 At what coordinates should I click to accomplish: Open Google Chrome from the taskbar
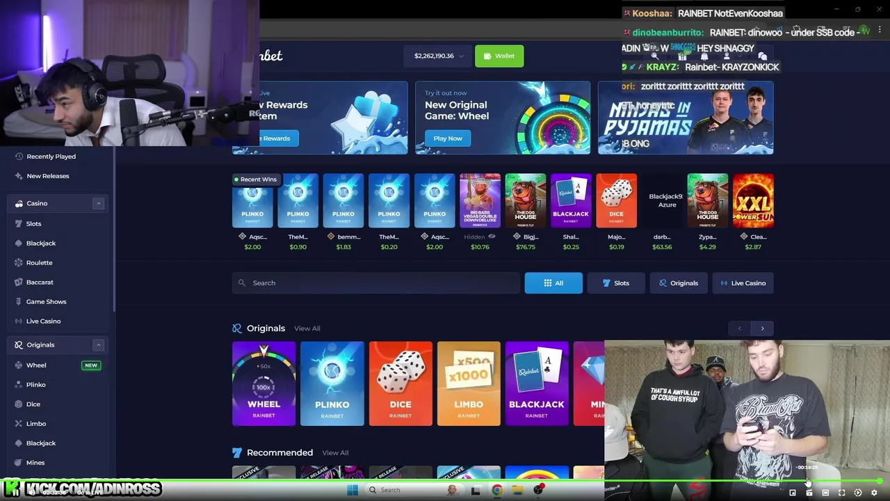pos(497,490)
